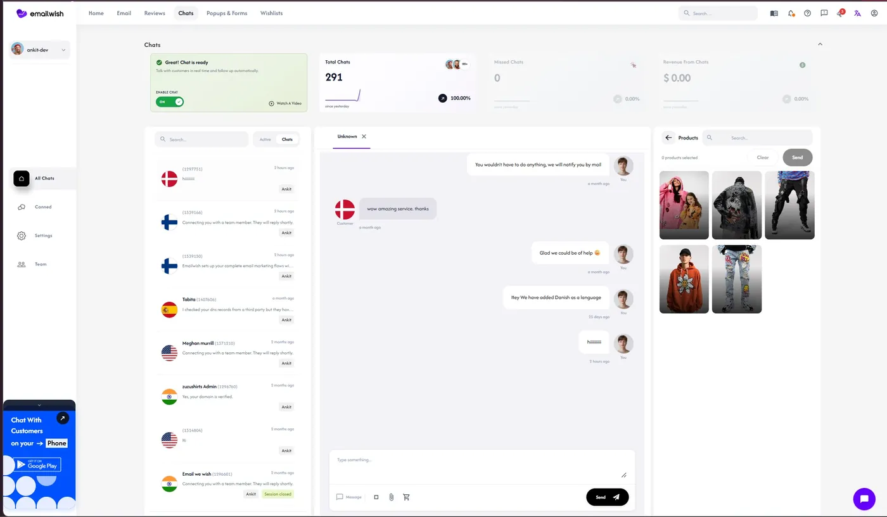Open the Wishlists menu

(x=271, y=13)
